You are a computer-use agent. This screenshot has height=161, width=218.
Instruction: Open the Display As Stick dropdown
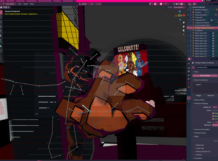point(215,107)
